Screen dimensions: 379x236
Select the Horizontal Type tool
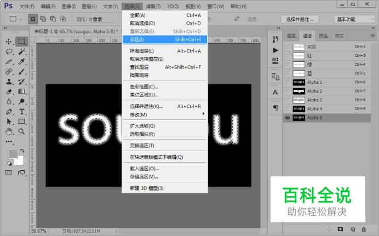point(21,112)
